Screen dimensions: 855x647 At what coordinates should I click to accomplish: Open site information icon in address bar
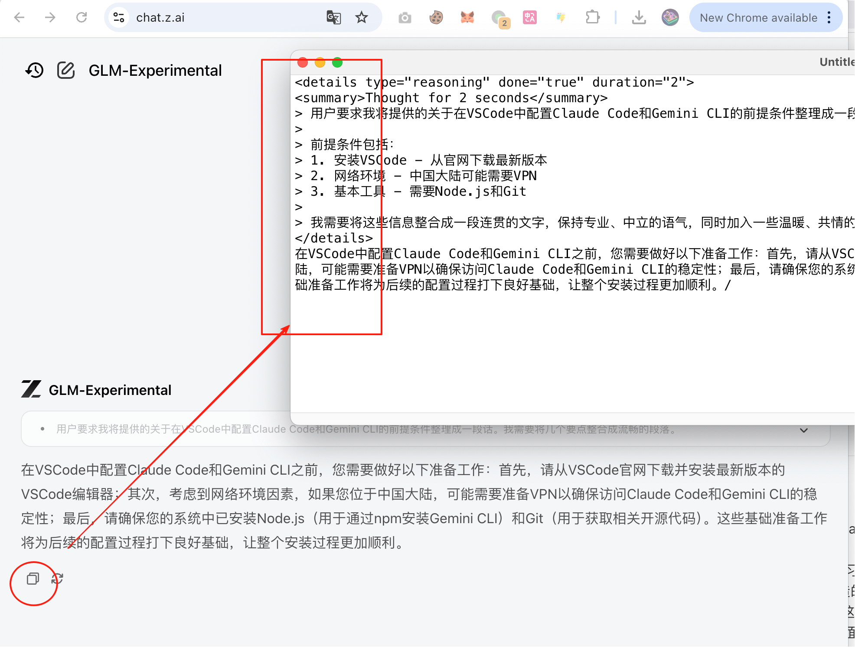(x=118, y=17)
